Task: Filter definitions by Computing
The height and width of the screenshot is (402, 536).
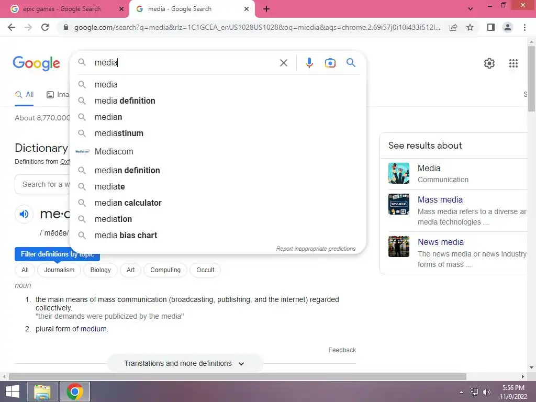Action: [x=165, y=270]
